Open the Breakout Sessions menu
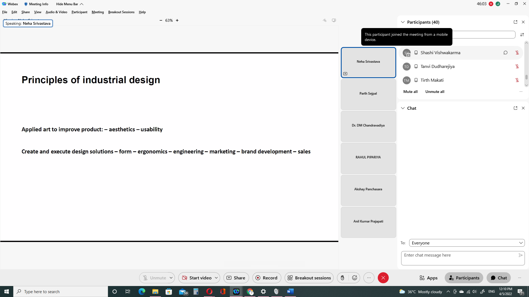 tap(121, 12)
